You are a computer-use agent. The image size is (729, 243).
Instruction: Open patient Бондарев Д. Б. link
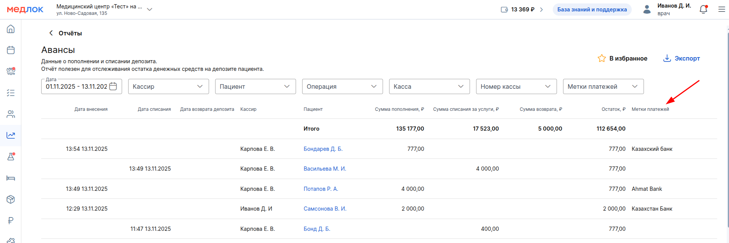[323, 149]
